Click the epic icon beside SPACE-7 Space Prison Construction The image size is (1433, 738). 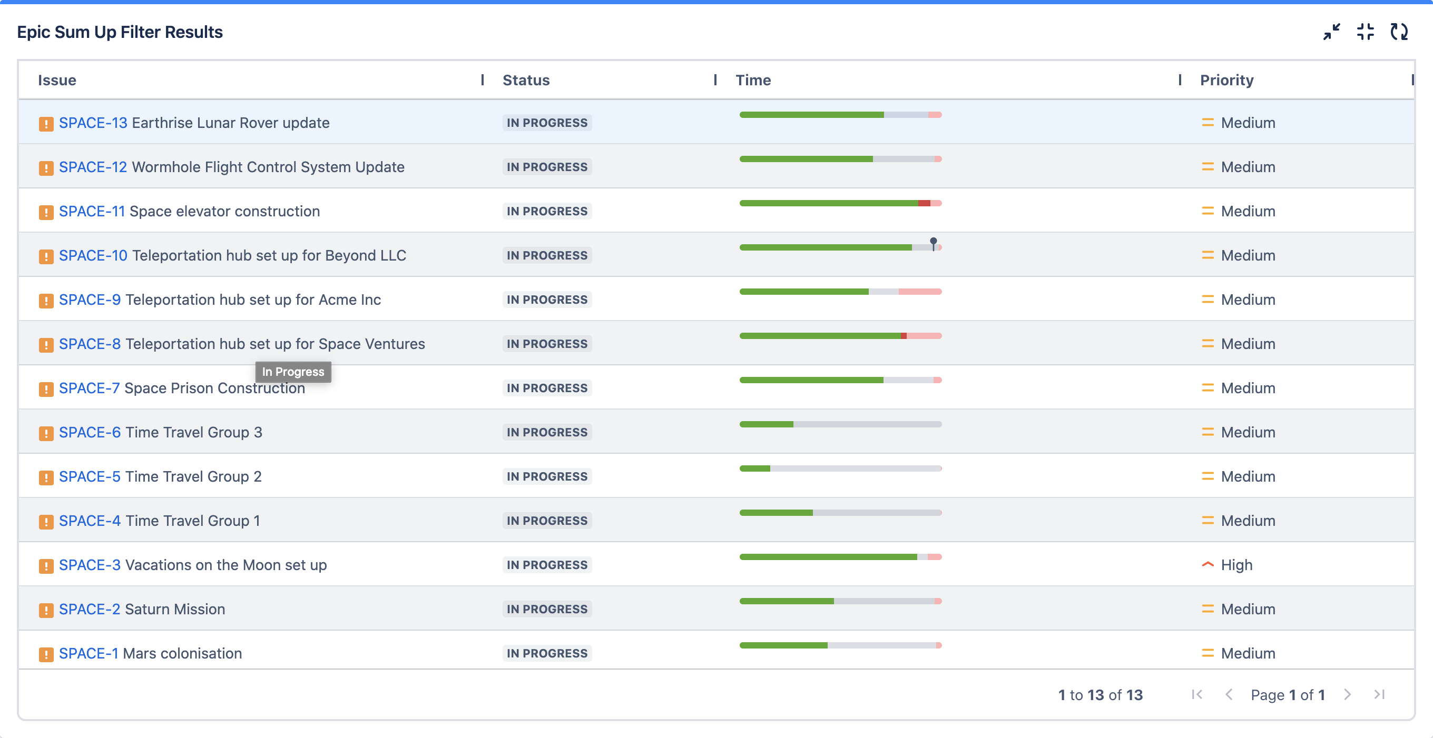click(46, 388)
